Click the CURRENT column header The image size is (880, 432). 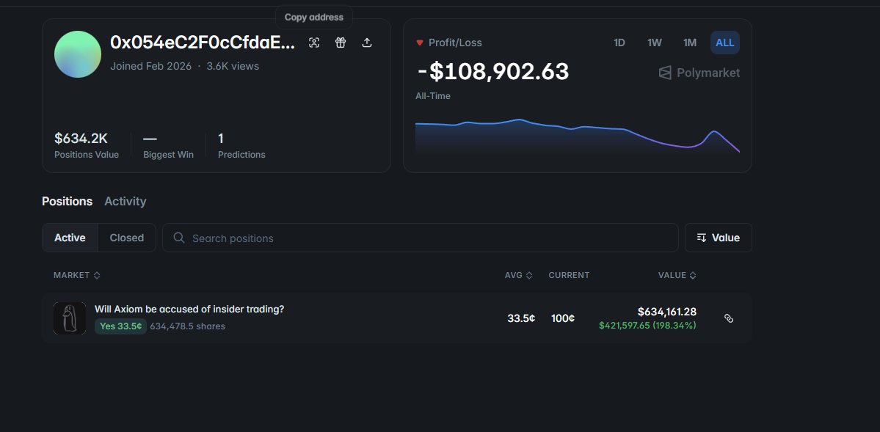(x=569, y=276)
